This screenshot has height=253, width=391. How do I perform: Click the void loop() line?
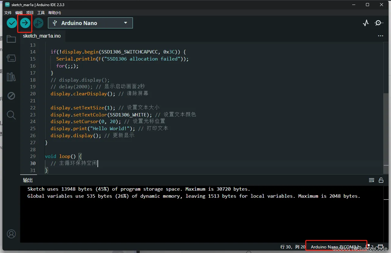(x=63, y=156)
